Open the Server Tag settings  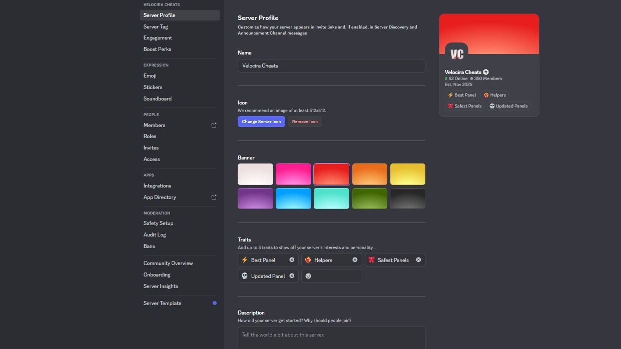coord(156,26)
